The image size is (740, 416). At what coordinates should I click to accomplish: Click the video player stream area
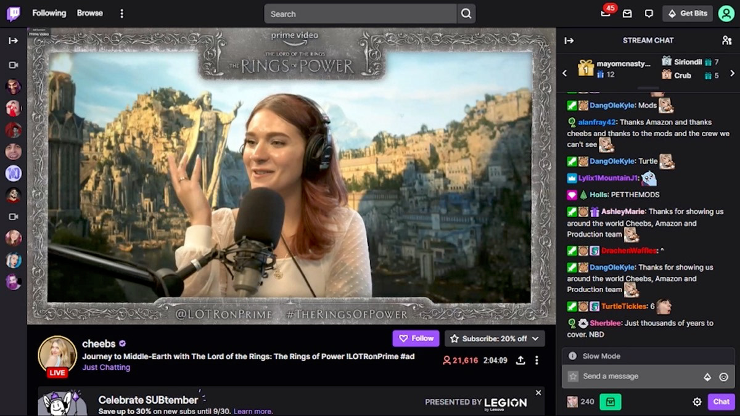291,176
